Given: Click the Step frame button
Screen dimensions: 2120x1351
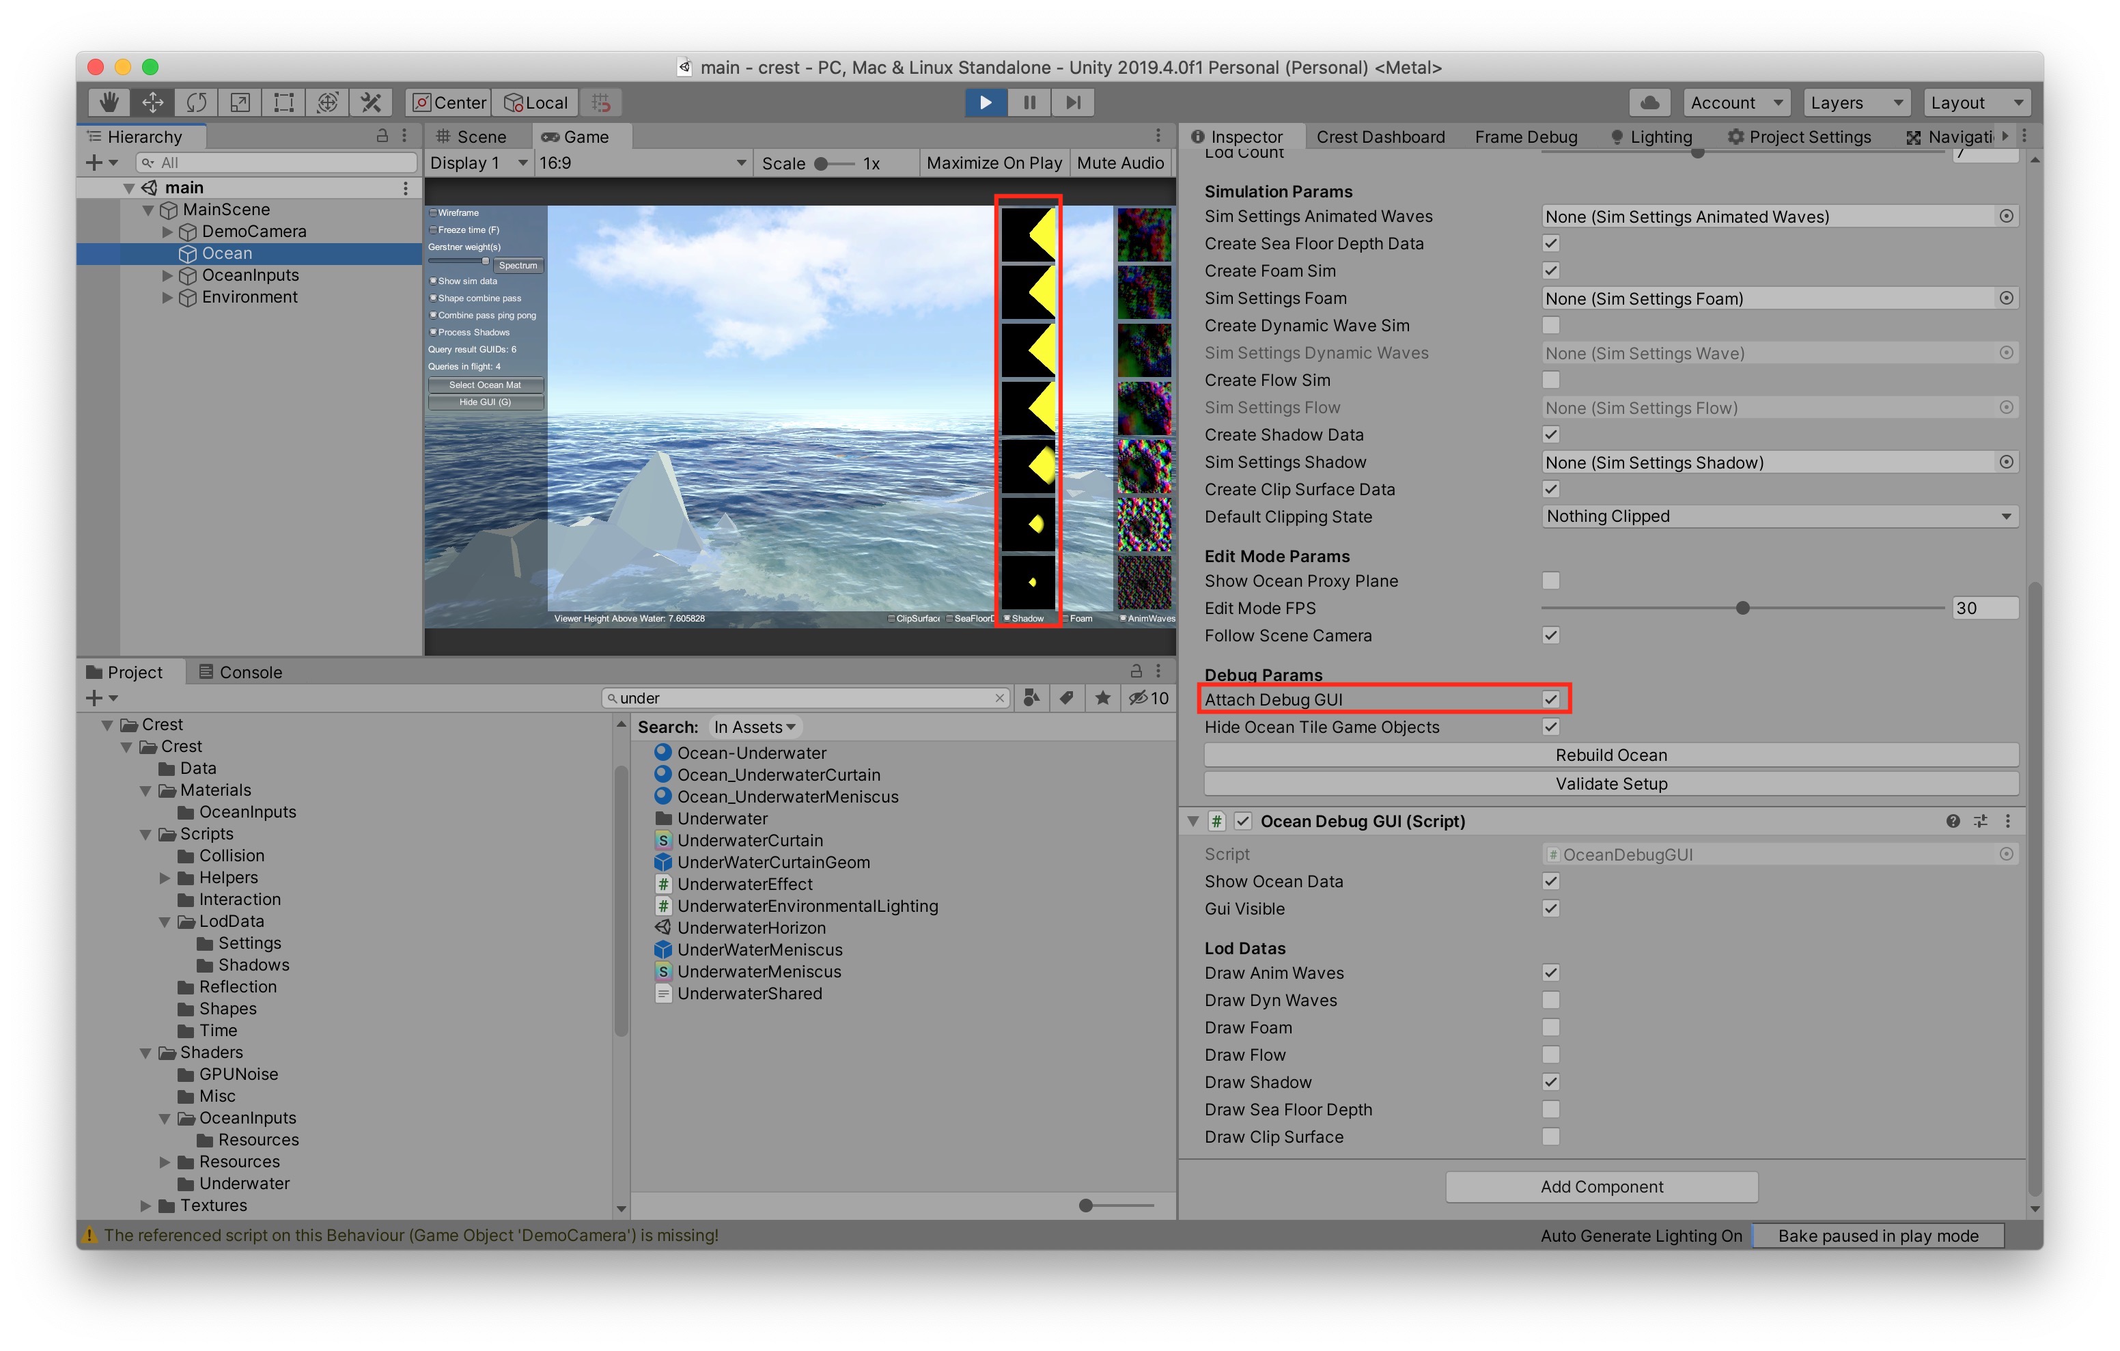Looking at the screenshot, I should 1072,102.
